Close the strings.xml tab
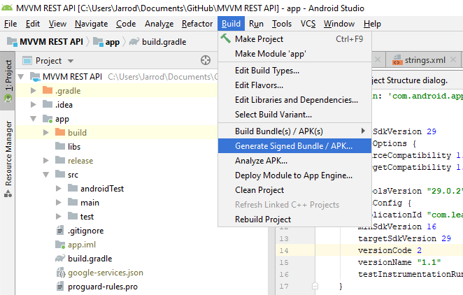This screenshot has height=295, width=463. 453,60
